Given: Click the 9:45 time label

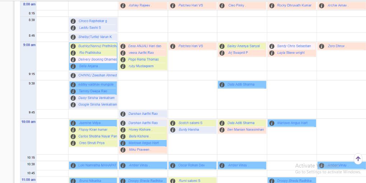Looking at the screenshot, I should [32, 112].
